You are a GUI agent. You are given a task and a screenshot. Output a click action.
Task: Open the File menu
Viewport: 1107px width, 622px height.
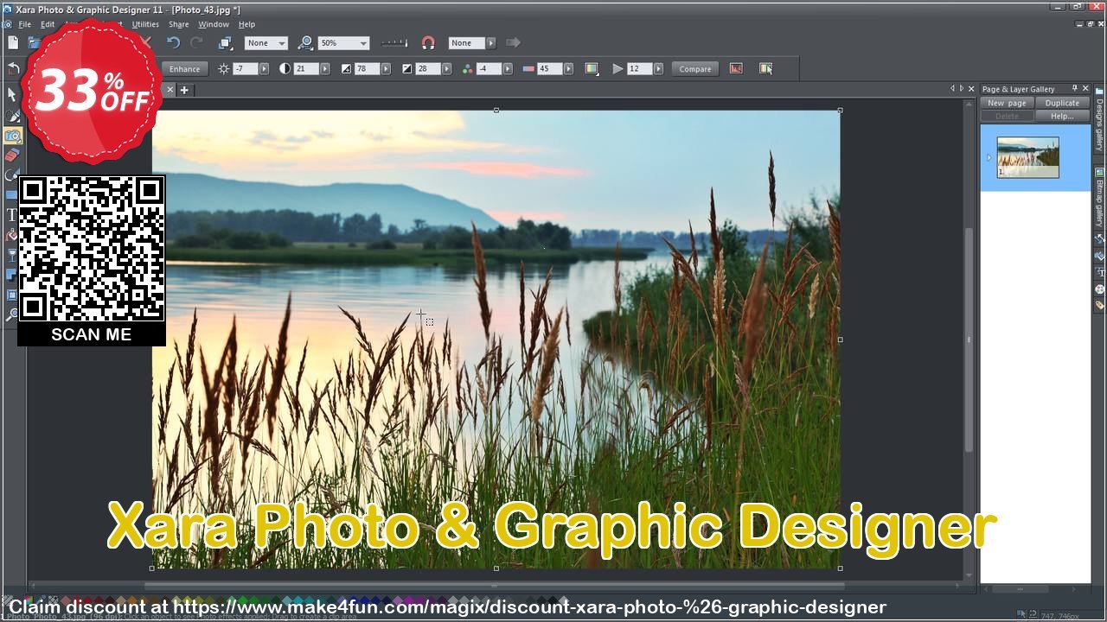(x=25, y=24)
